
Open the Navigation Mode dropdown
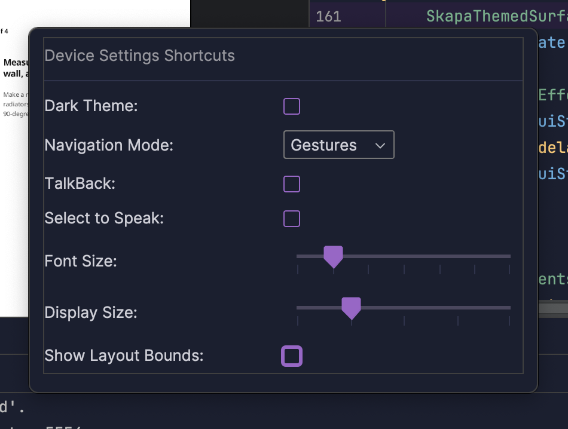pyautogui.click(x=338, y=145)
